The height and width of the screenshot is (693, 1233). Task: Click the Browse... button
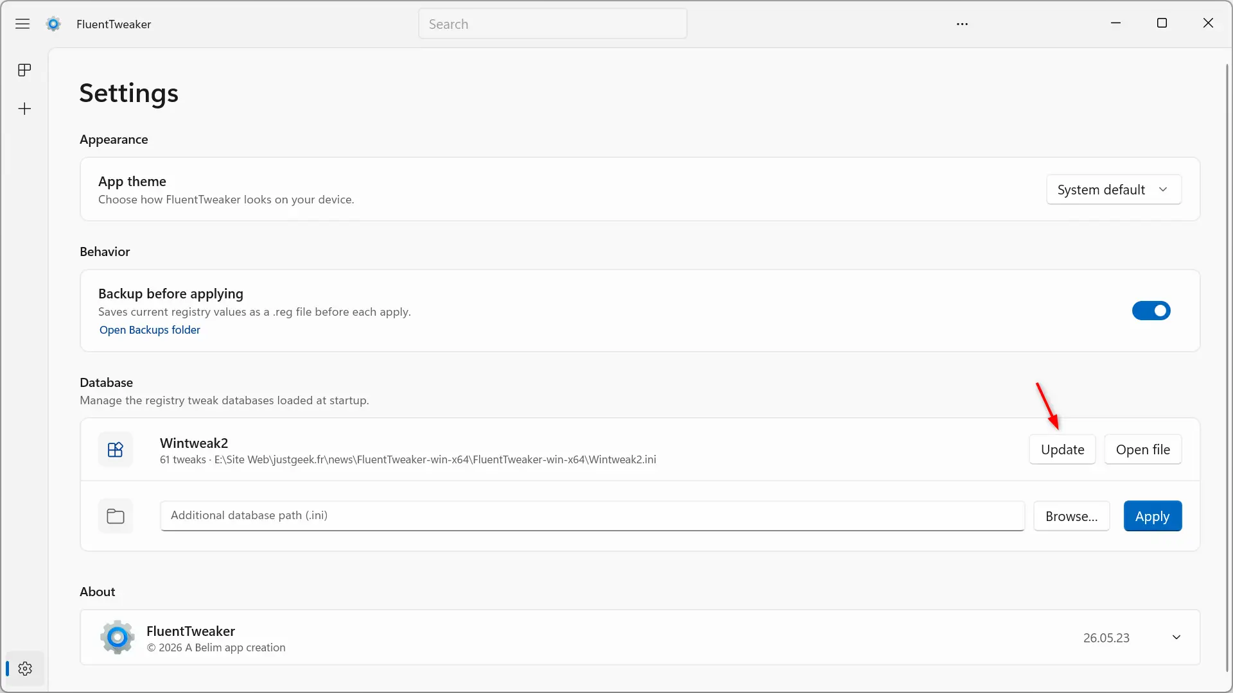click(1071, 516)
